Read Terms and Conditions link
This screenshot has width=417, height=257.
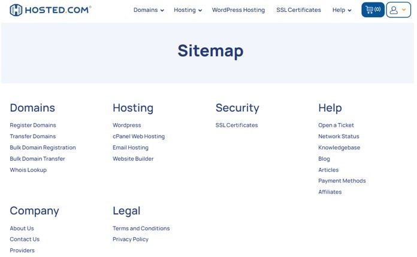[141, 228]
